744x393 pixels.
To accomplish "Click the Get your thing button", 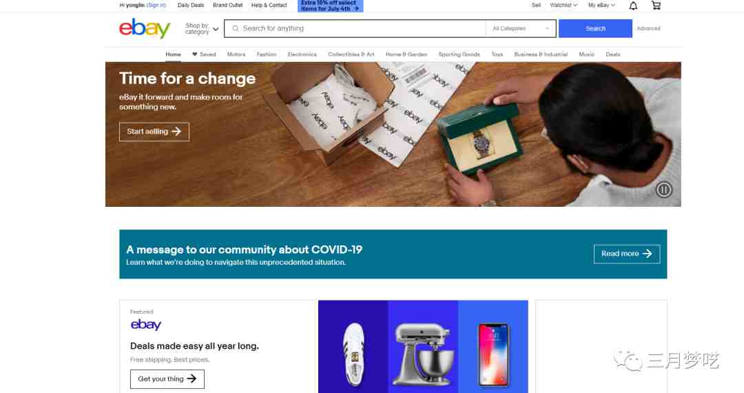I will [x=167, y=379].
